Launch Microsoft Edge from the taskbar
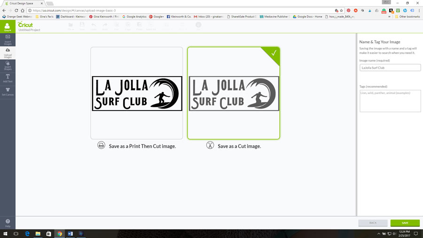Viewport: 423px width, 238px height. (27, 234)
